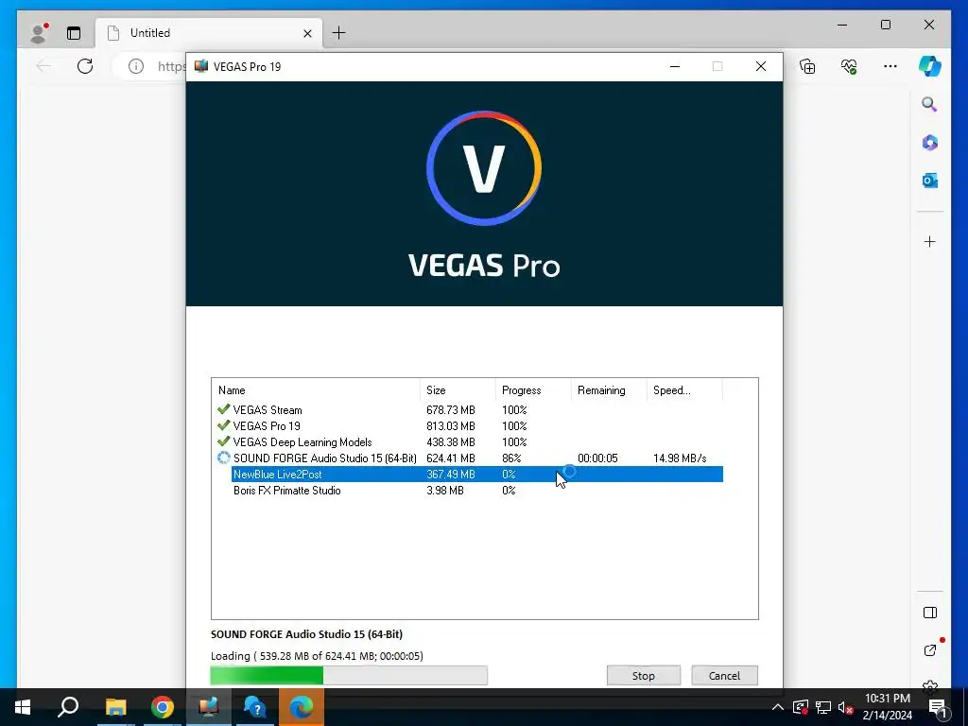Open the notification center icon
Viewport: 968px width, 726px height.
click(937, 707)
